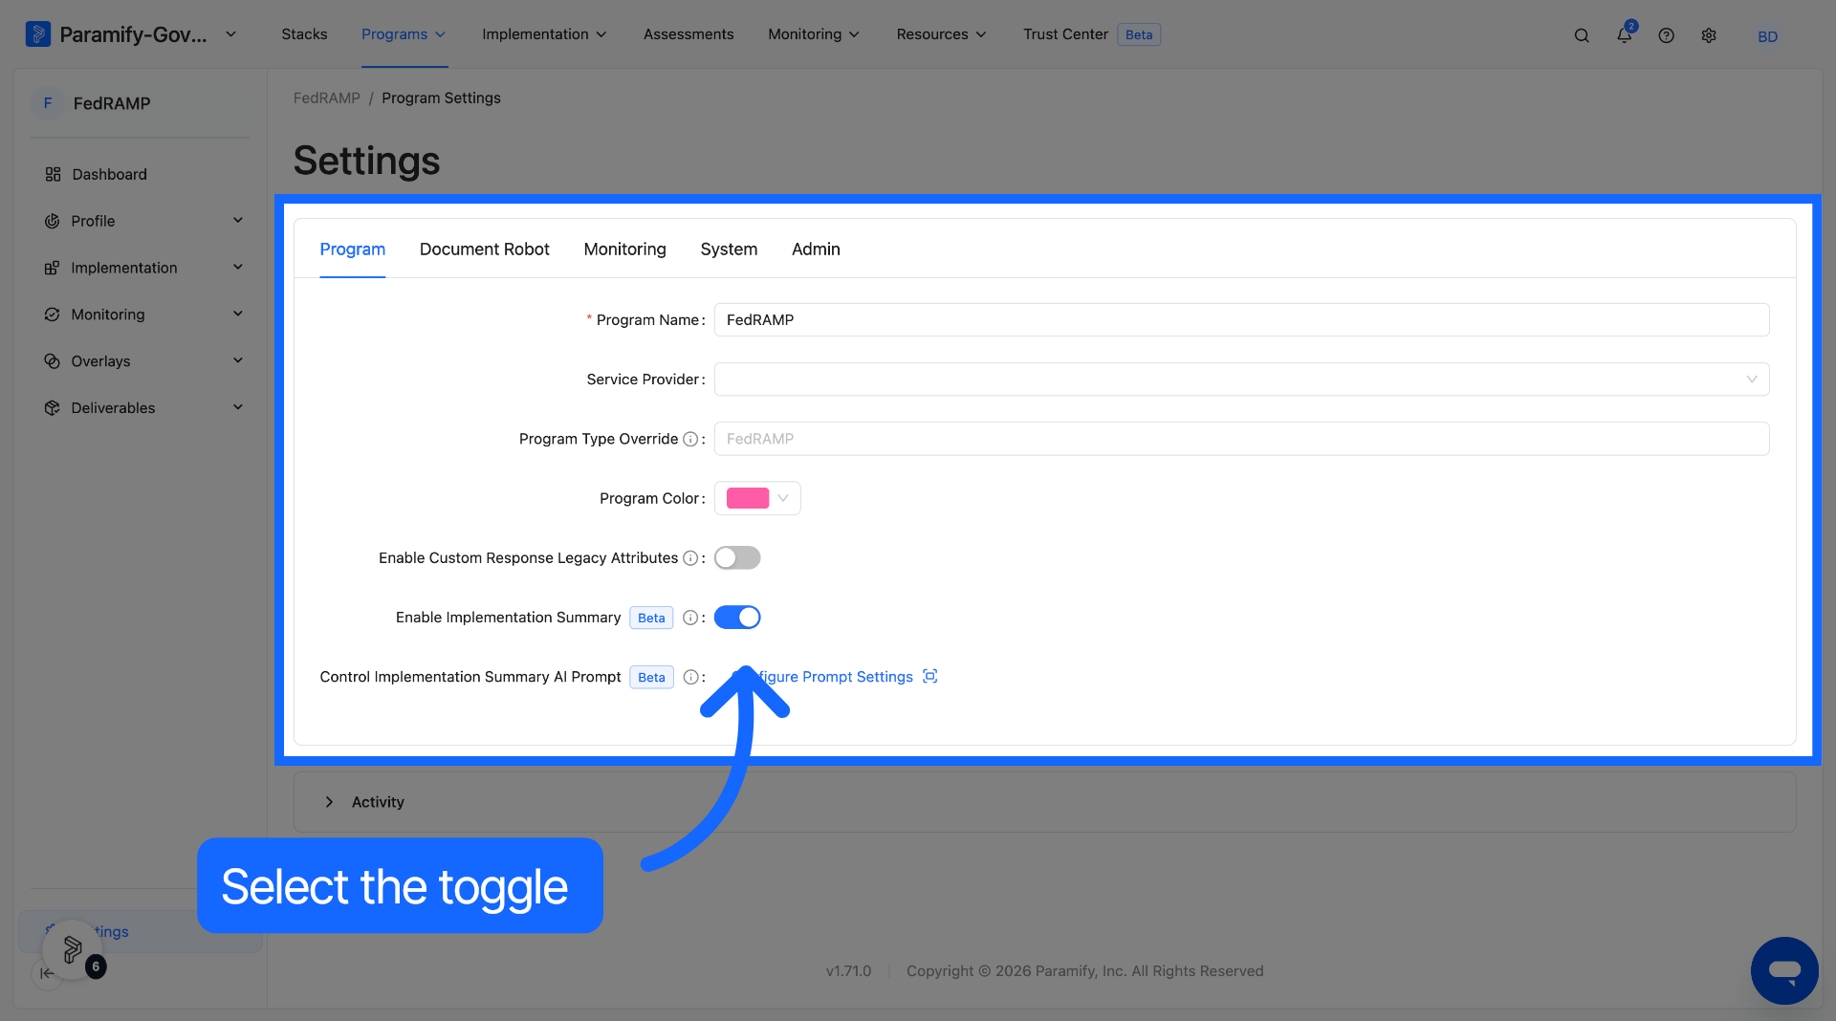Open the Monitoring top menu dropdown
Viewport: 1836px width, 1021px height.
814,34
